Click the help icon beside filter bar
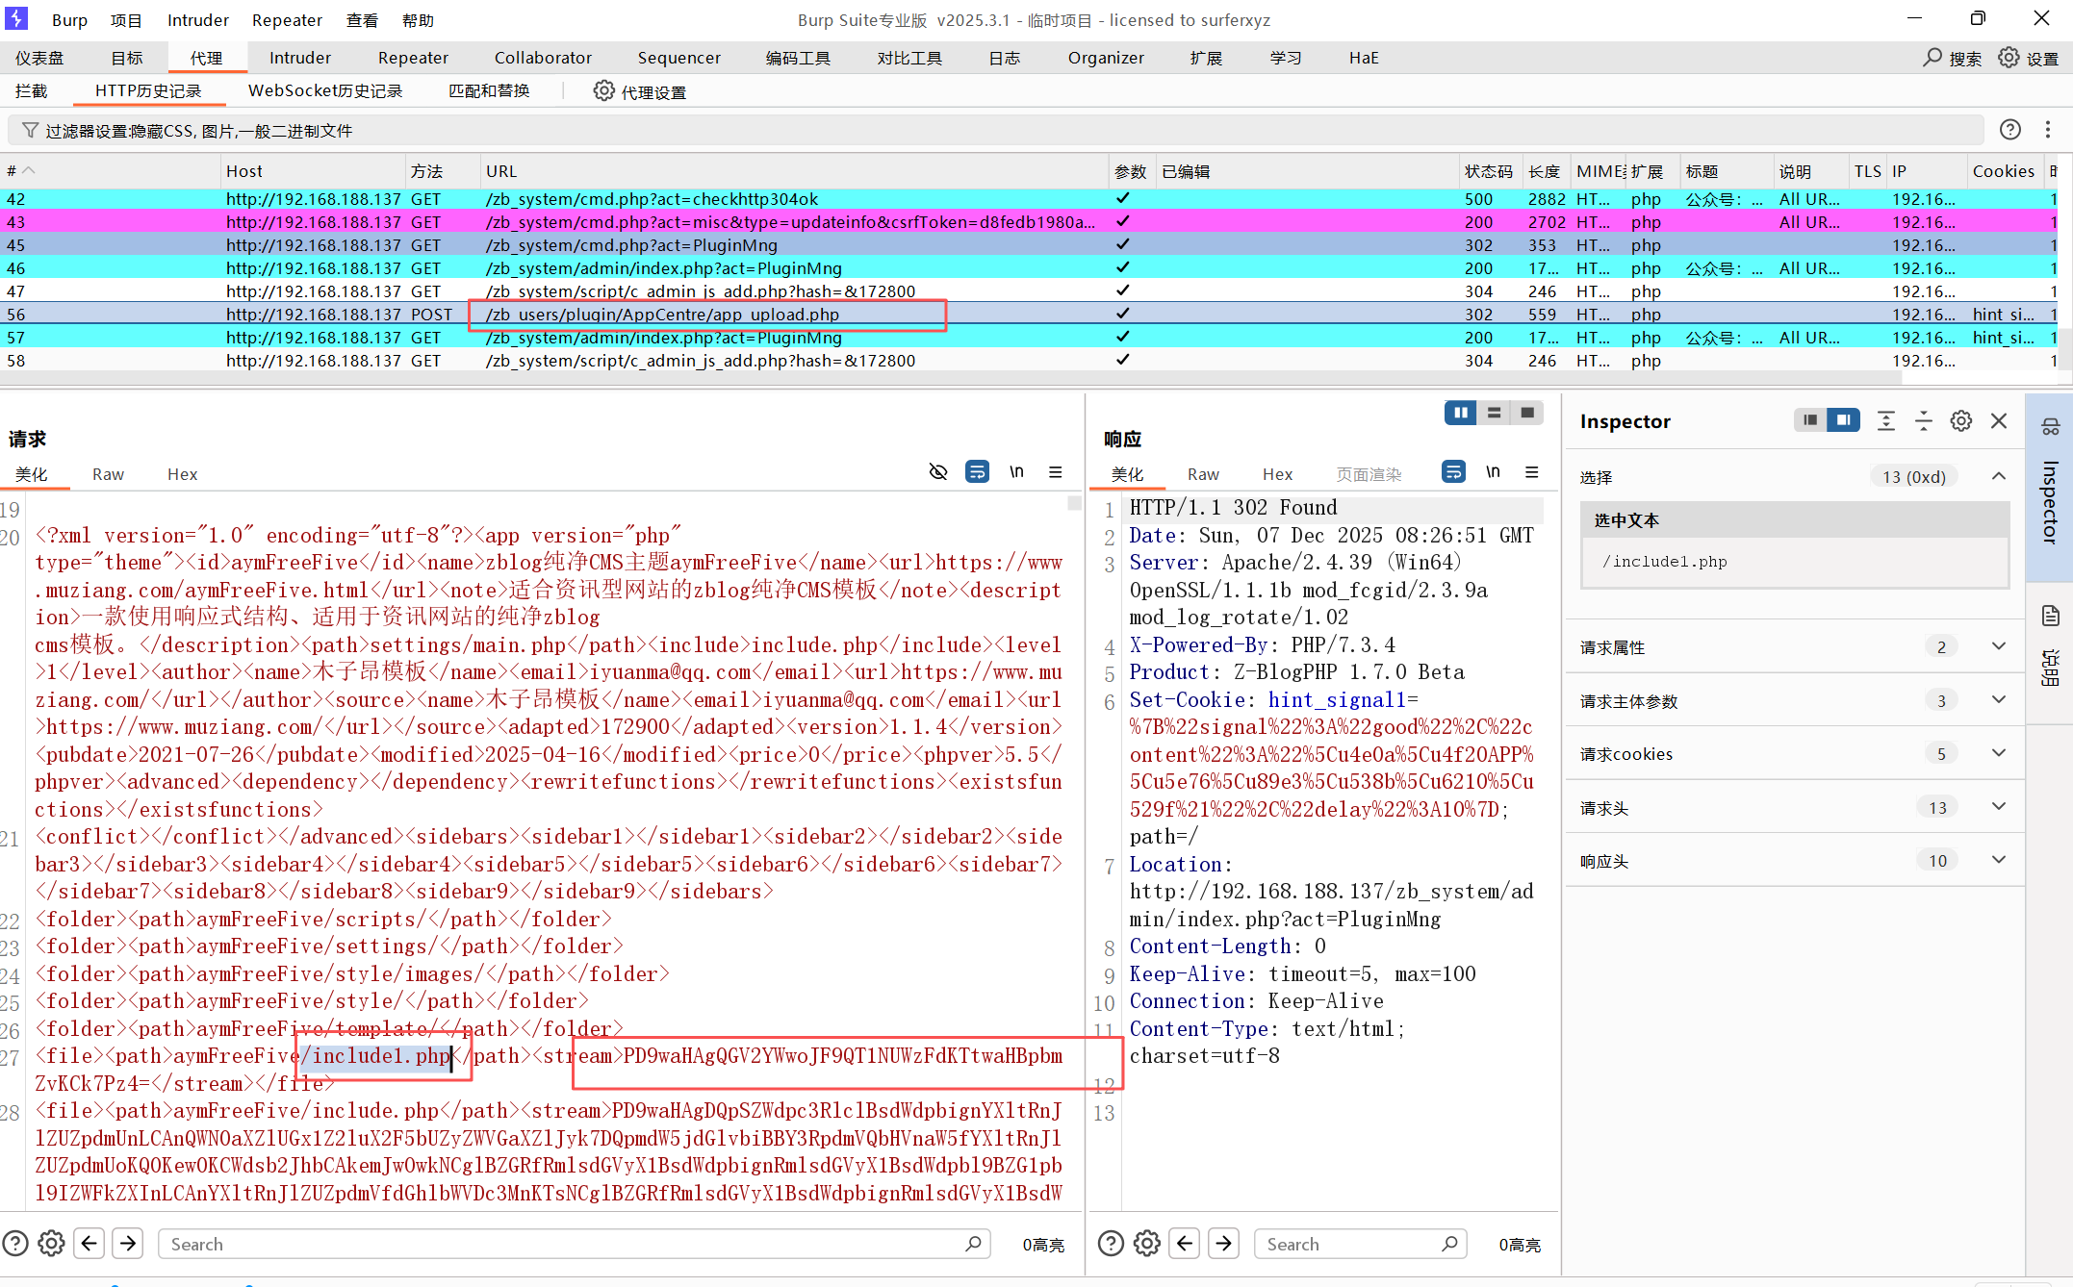The height and width of the screenshot is (1287, 2073). (2009, 130)
